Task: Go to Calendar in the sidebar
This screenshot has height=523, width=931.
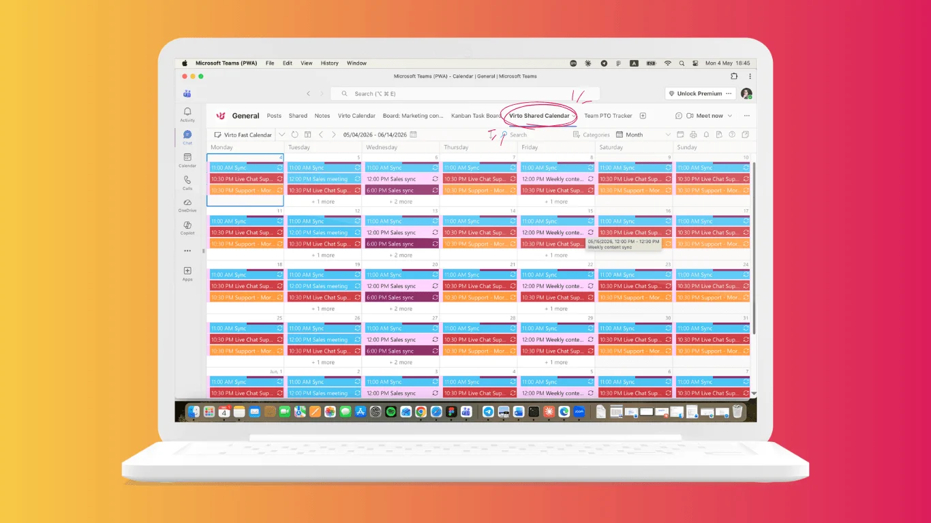Action: click(187, 160)
